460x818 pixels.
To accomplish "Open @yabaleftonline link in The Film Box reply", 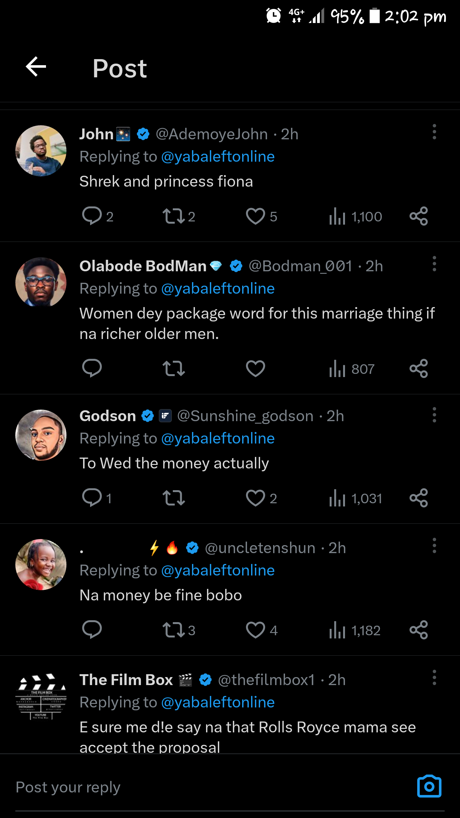I will click(218, 702).
